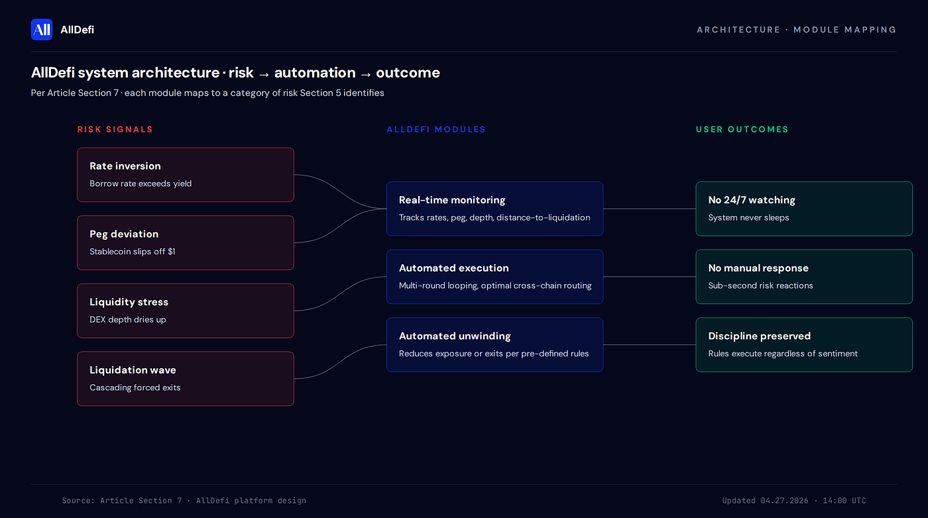Select the Rate inversion card
The height and width of the screenshot is (518, 928).
coord(186,175)
